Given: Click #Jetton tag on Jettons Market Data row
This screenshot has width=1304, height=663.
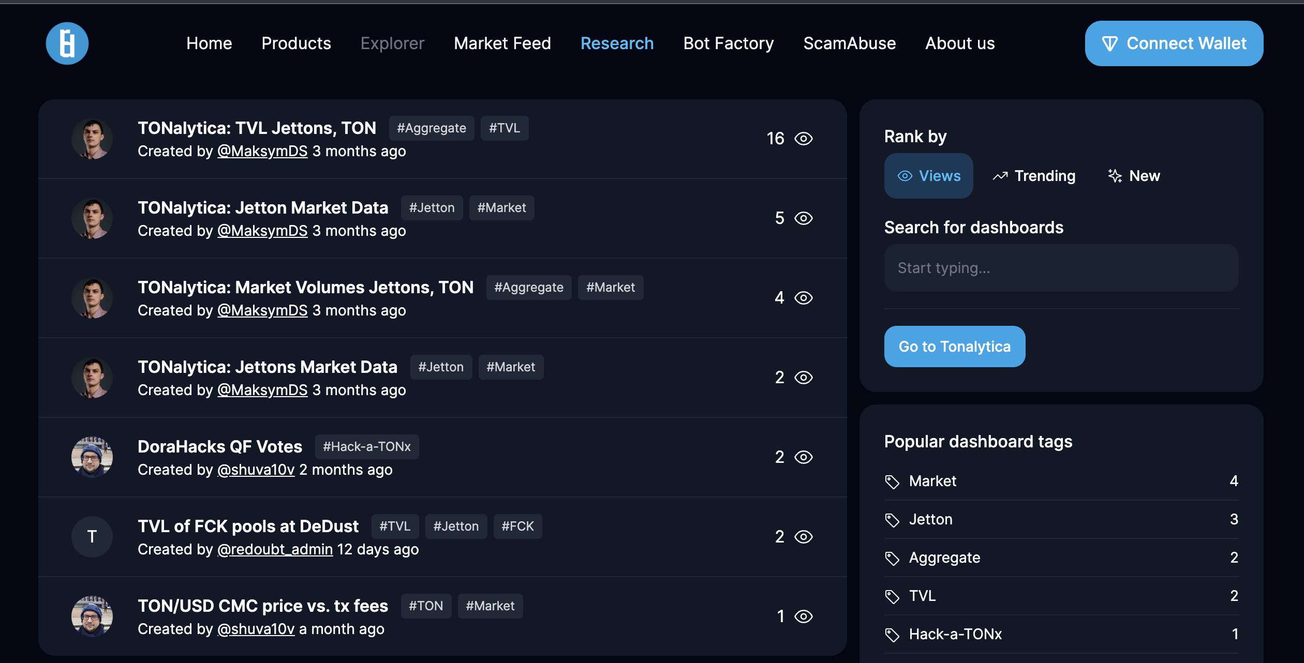Looking at the screenshot, I should 441,367.
